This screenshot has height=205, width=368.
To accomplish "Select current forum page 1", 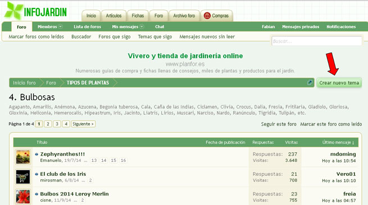I will [x=39, y=124].
